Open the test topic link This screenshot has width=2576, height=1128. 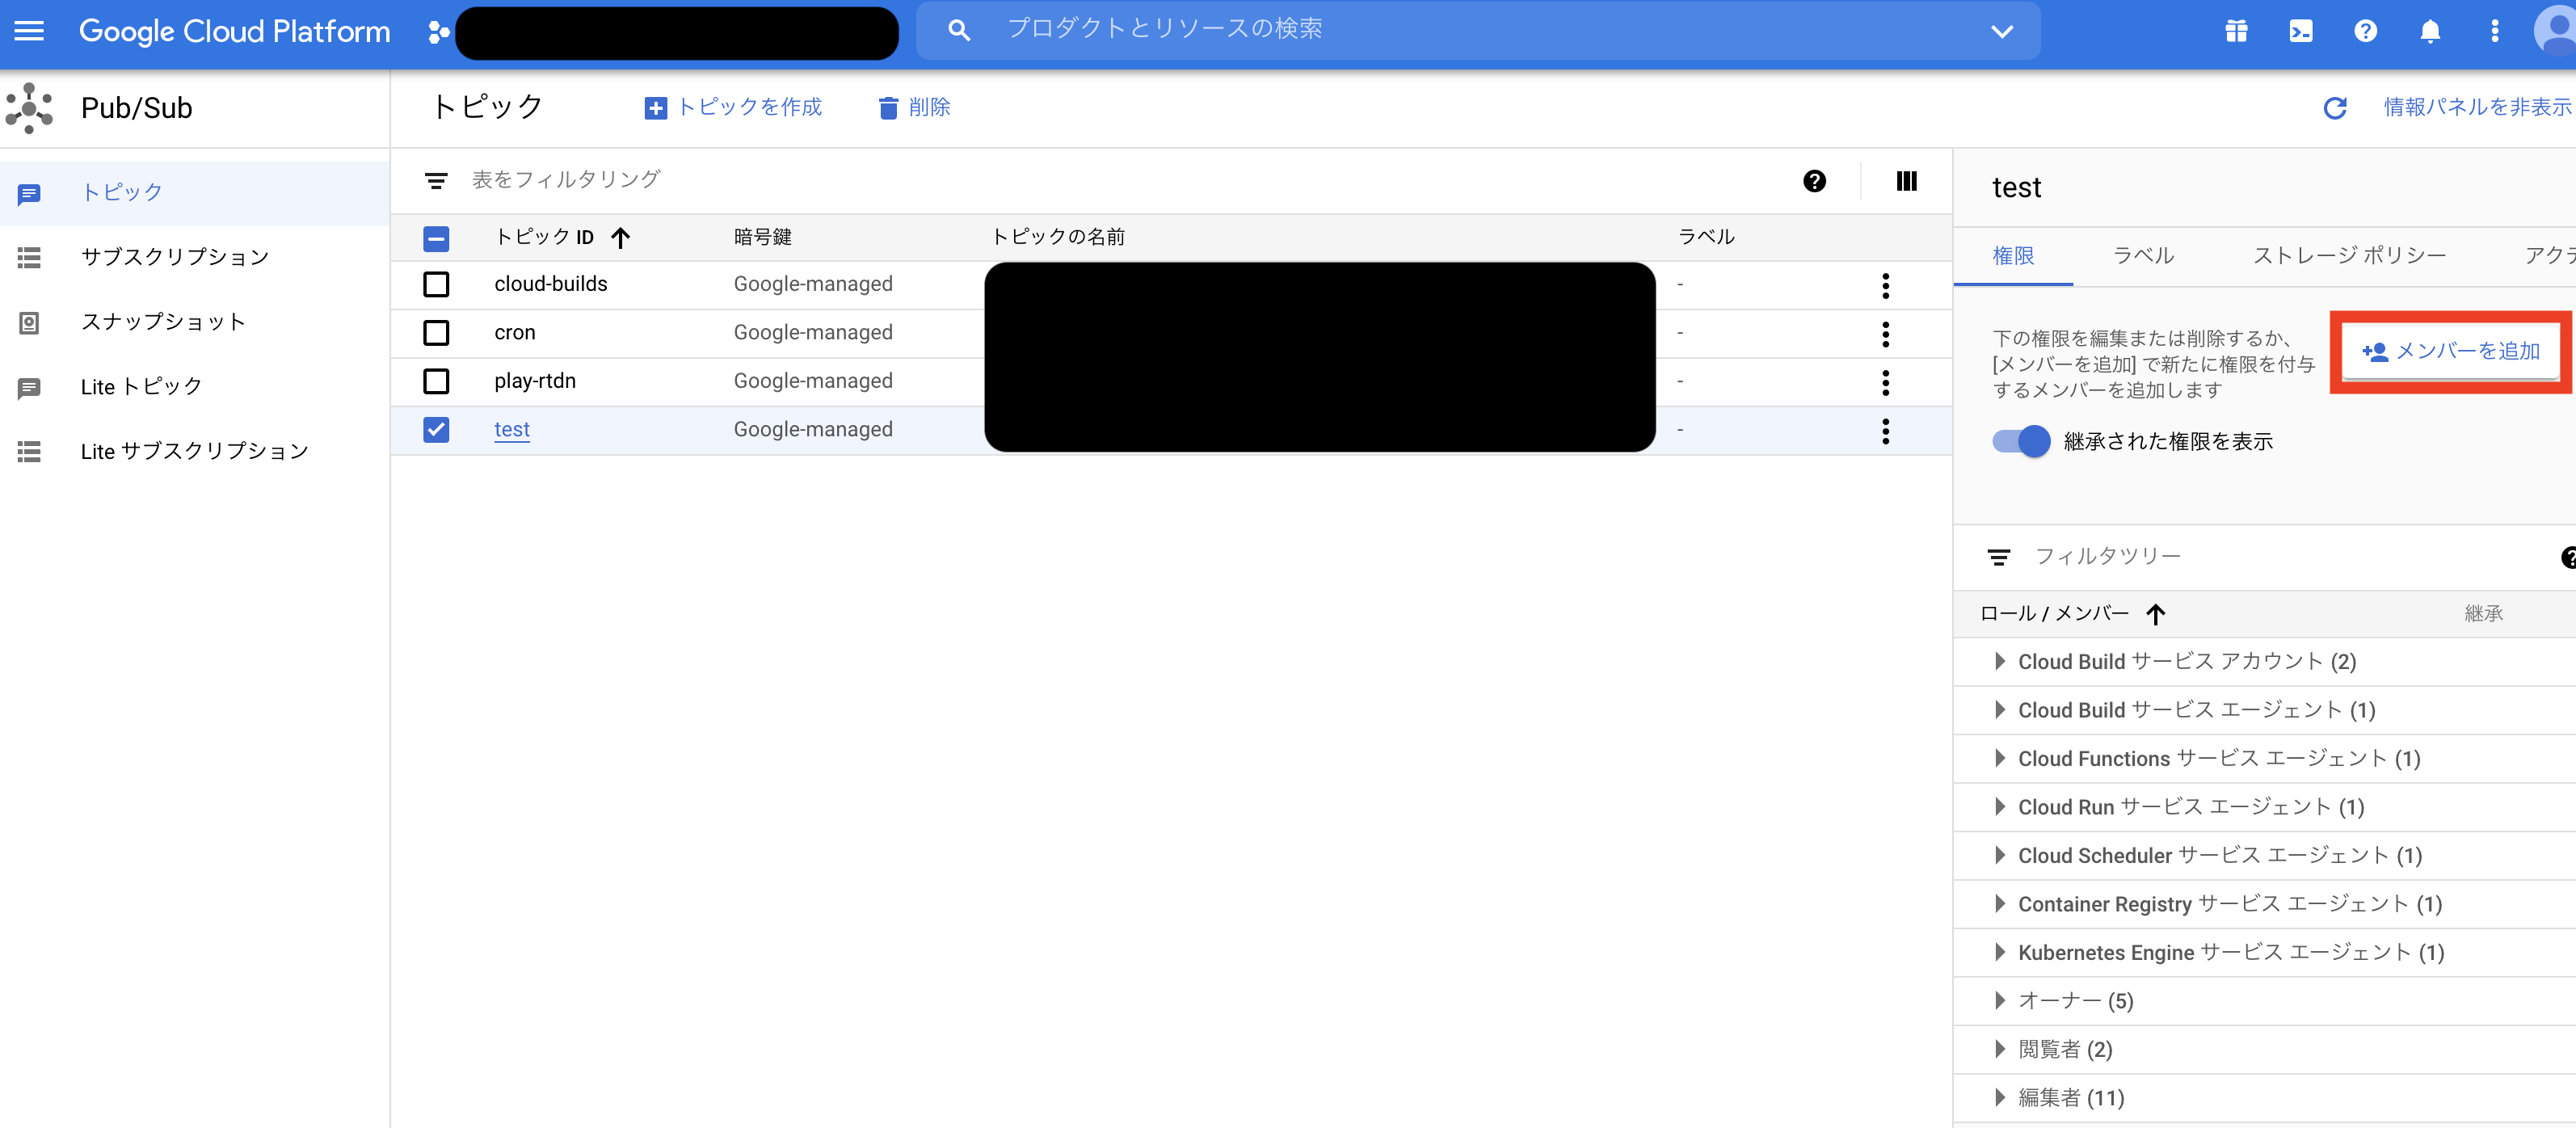click(x=511, y=430)
